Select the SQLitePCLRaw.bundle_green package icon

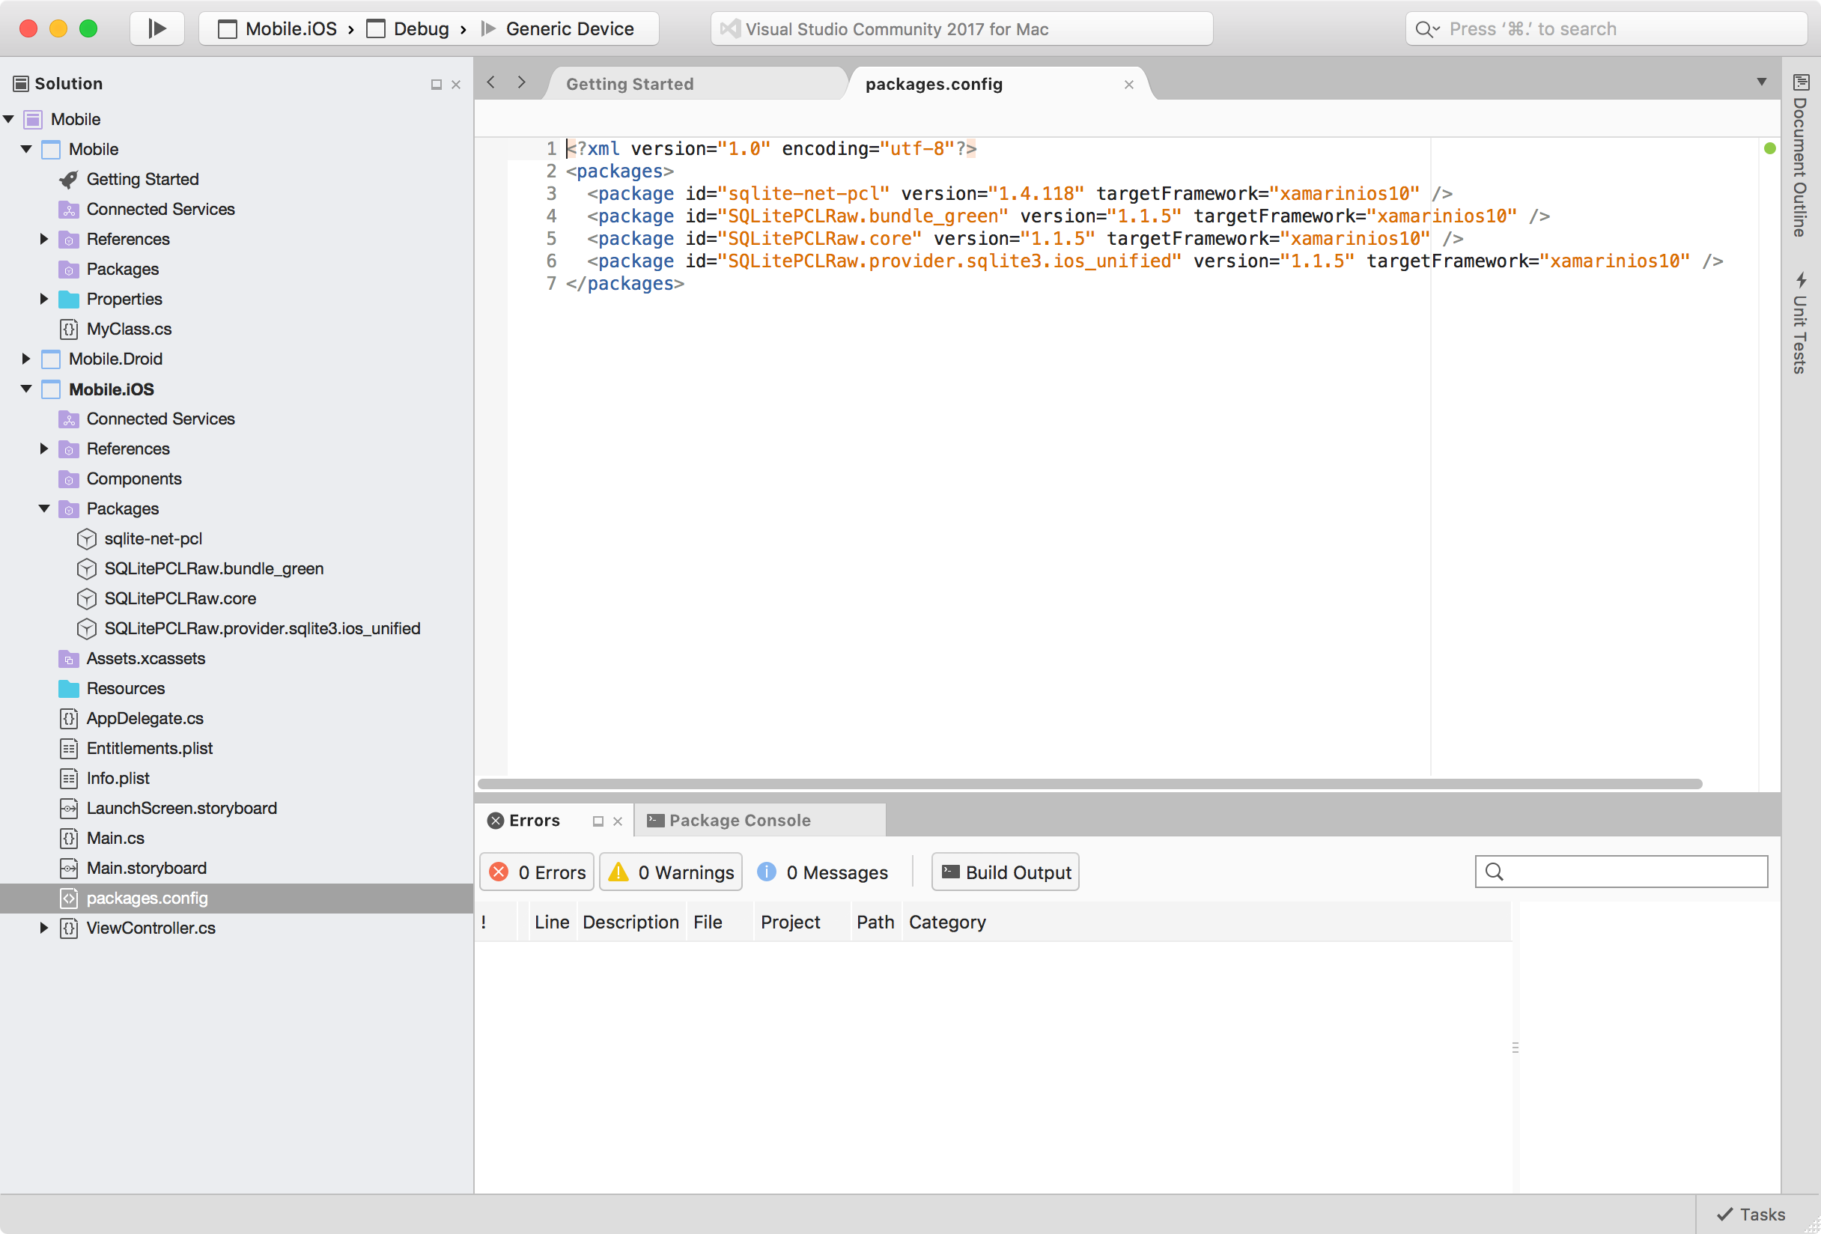tap(87, 569)
